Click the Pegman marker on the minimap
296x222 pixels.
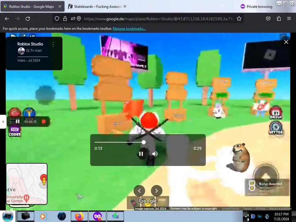(44, 181)
